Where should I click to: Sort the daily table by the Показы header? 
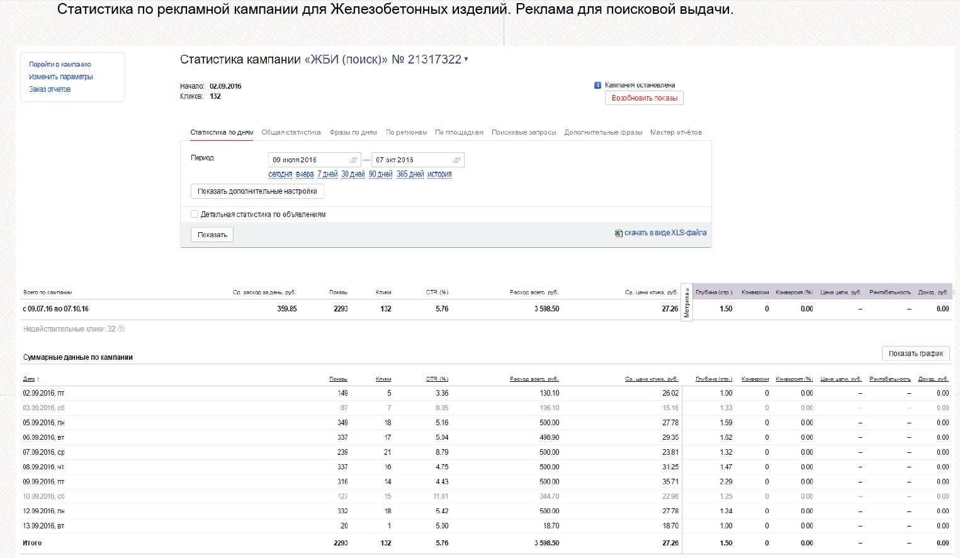[338, 379]
